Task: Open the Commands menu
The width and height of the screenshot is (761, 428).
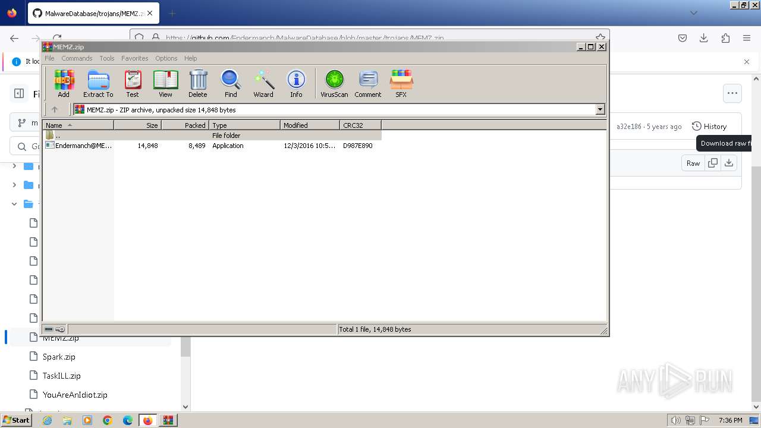Action: (x=77, y=58)
